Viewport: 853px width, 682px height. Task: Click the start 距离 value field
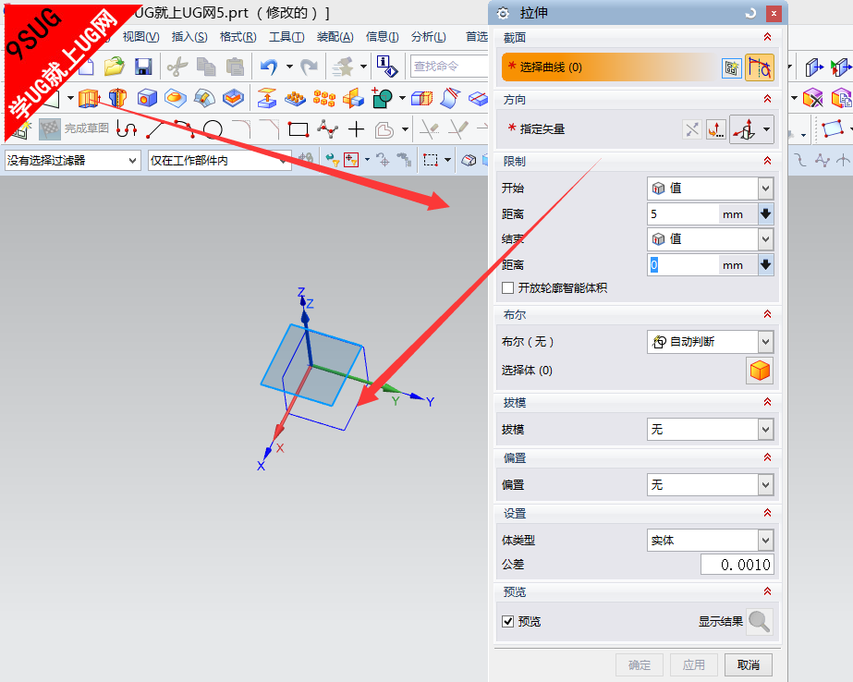[683, 214]
